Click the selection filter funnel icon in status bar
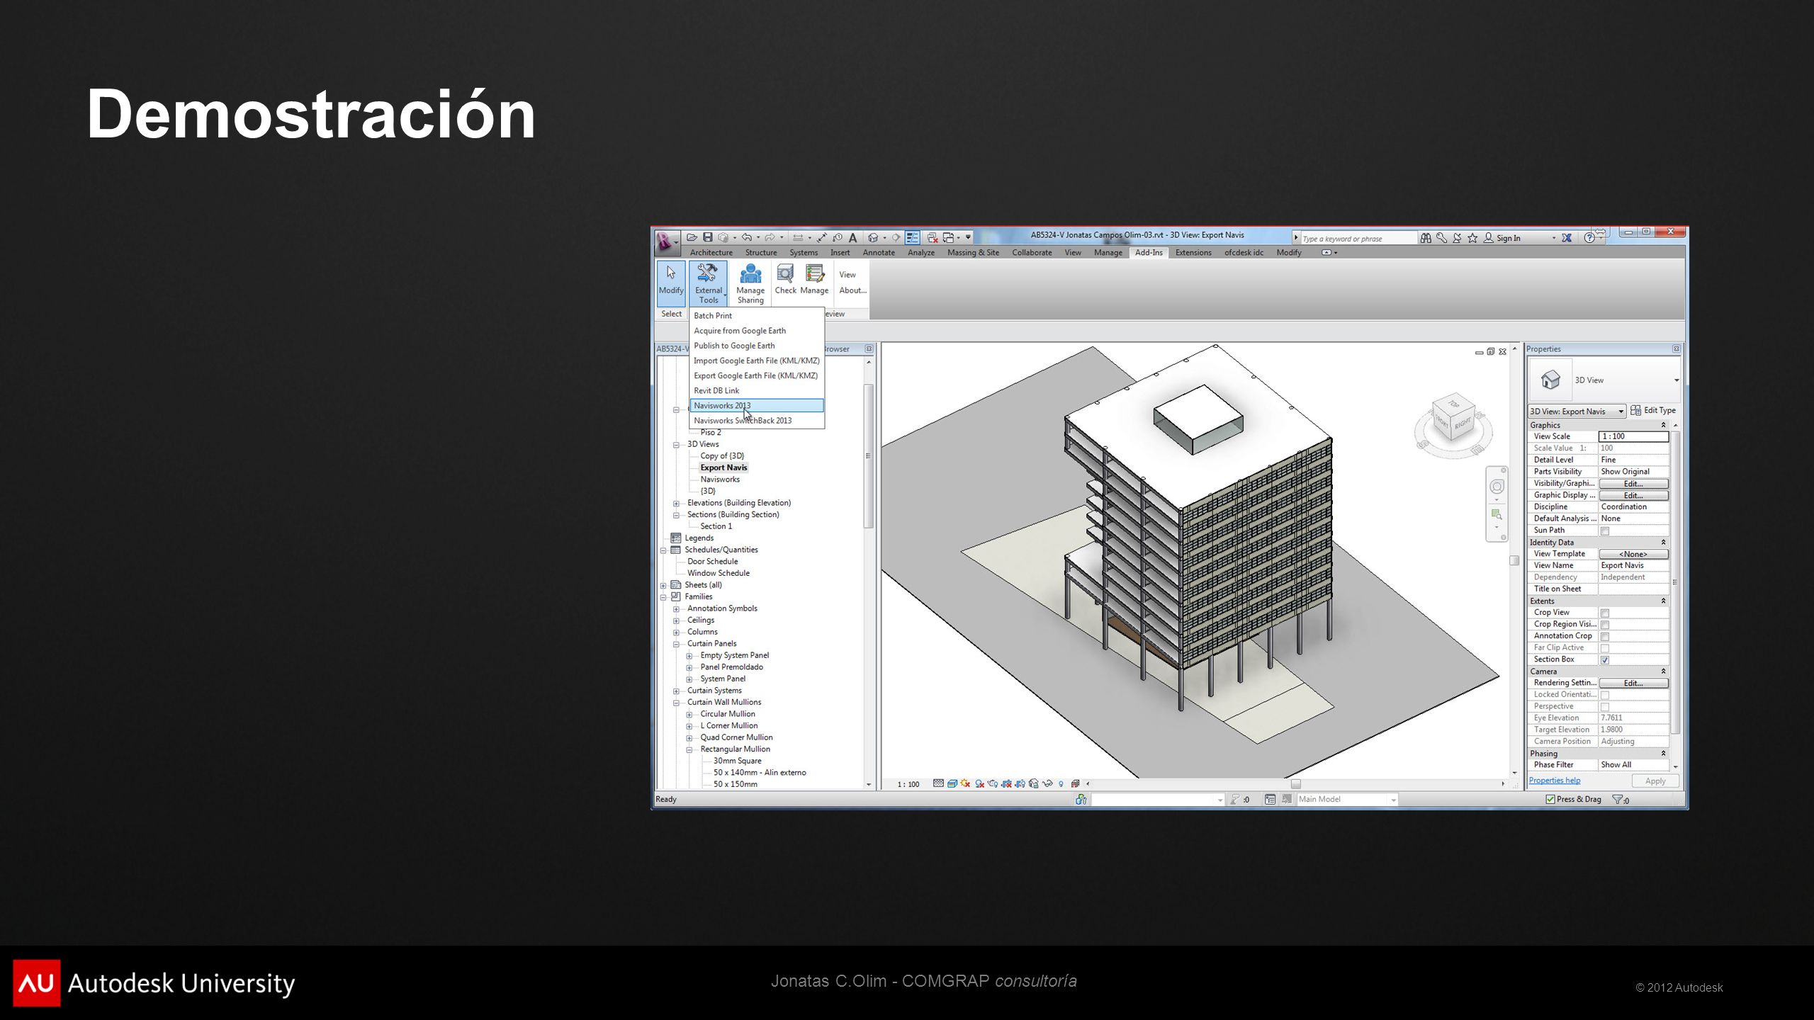This screenshot has height=1020, width=1814. (x=1618, y=800)
